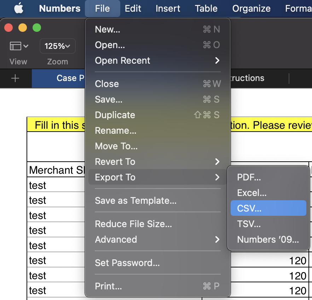Viewport: 312px width, 300px height.
Task: Export to PDF...
Action: coord(268,177)
